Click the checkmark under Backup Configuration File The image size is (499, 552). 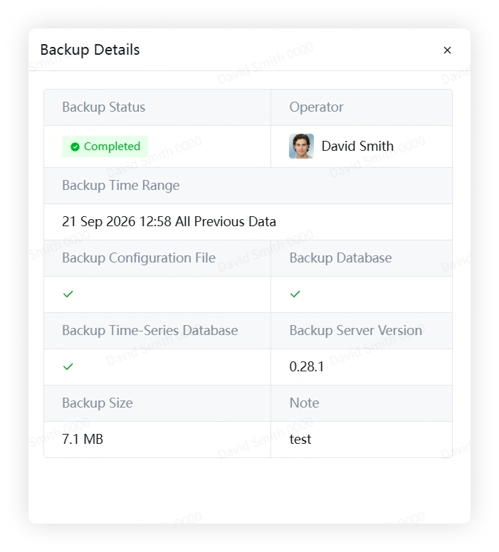(x=68, y=294)
